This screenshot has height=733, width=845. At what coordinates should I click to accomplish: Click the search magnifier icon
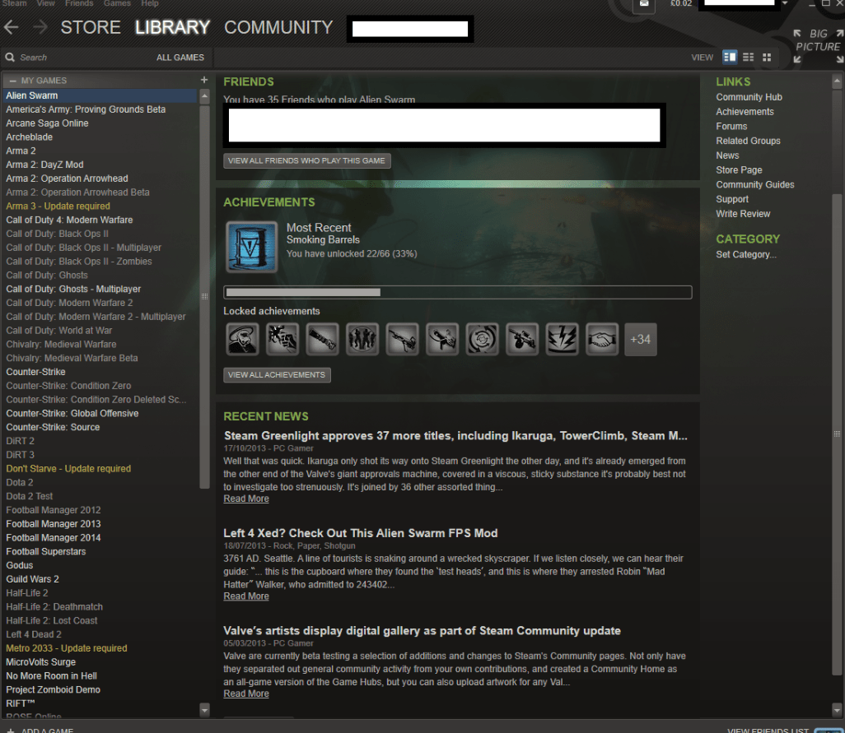(x=10, y=57)
